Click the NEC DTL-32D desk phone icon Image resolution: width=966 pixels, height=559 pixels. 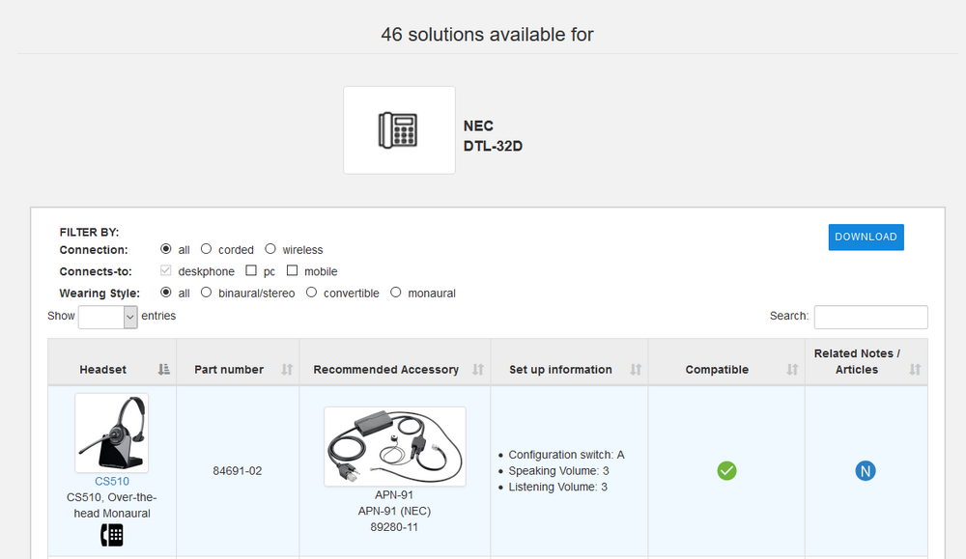pyautogui.click(x=399, y=130)
